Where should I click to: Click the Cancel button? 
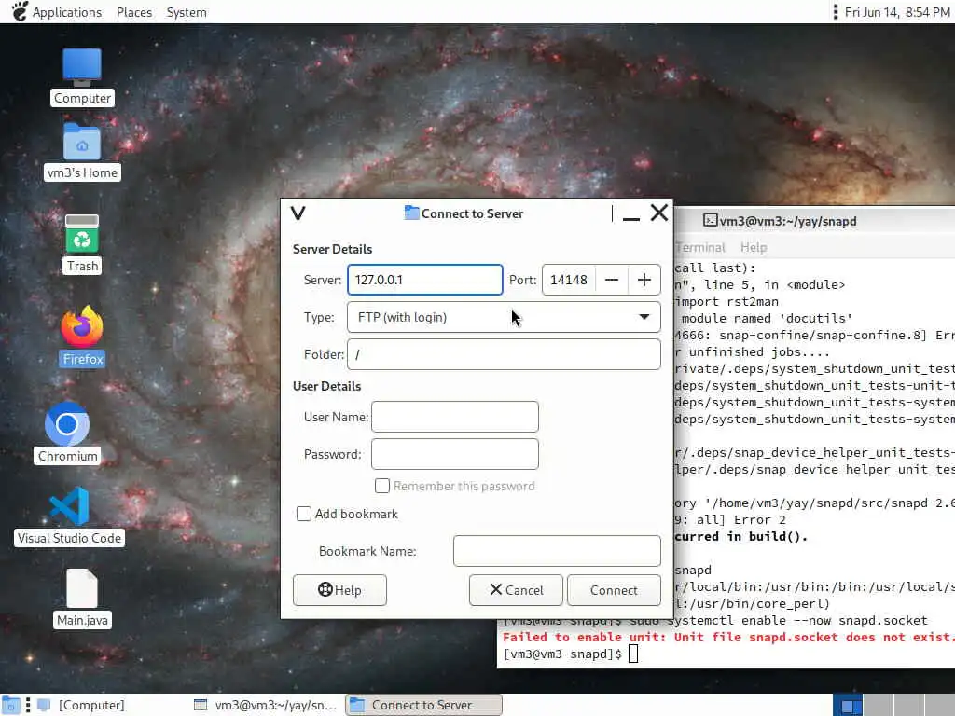pyautogui.click(x=516, y=590)
